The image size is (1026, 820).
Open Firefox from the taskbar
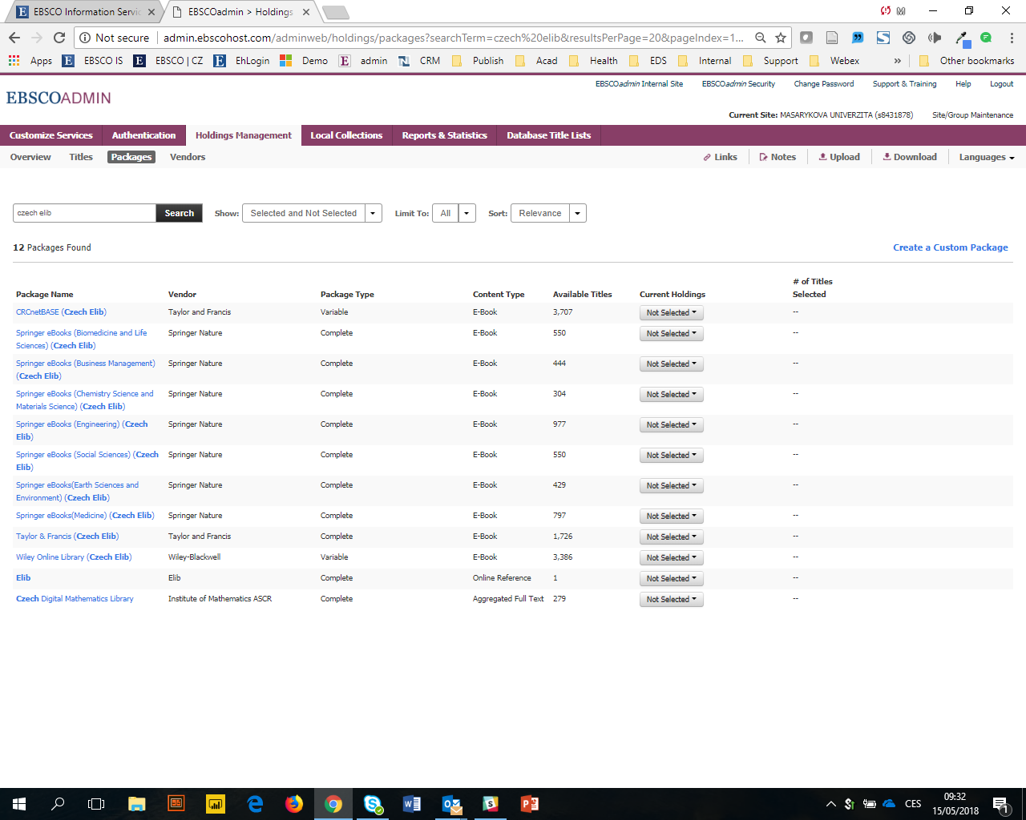click(294, 804)
